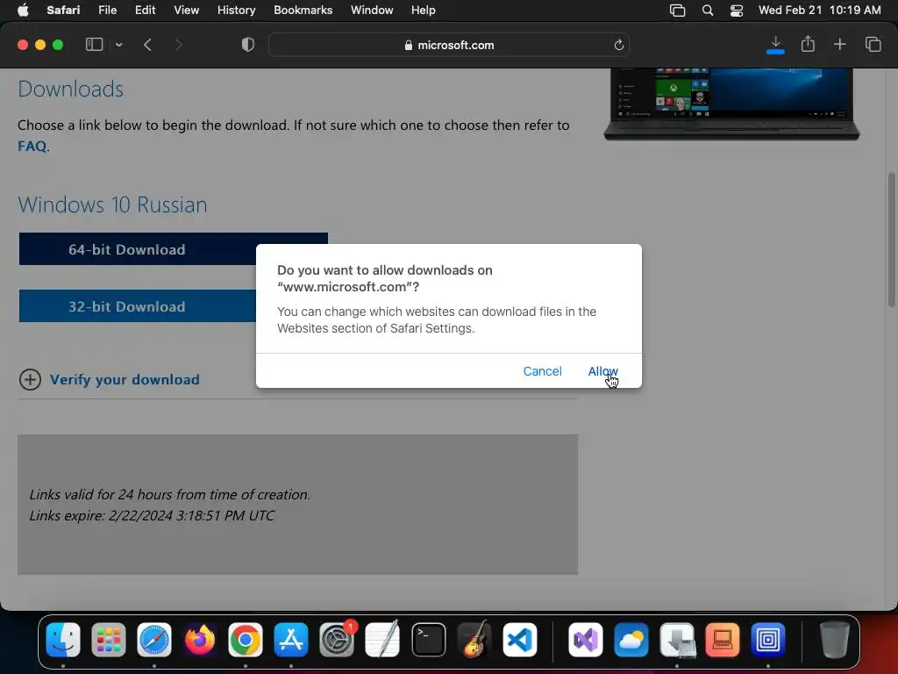Viewport: 898px width, 674px height.
Task: Reload the current page
Action: [x=618, y=45]
